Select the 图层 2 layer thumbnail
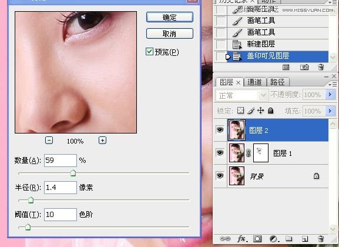This screenshot has height=247, width=339. (x=237, y=130)
